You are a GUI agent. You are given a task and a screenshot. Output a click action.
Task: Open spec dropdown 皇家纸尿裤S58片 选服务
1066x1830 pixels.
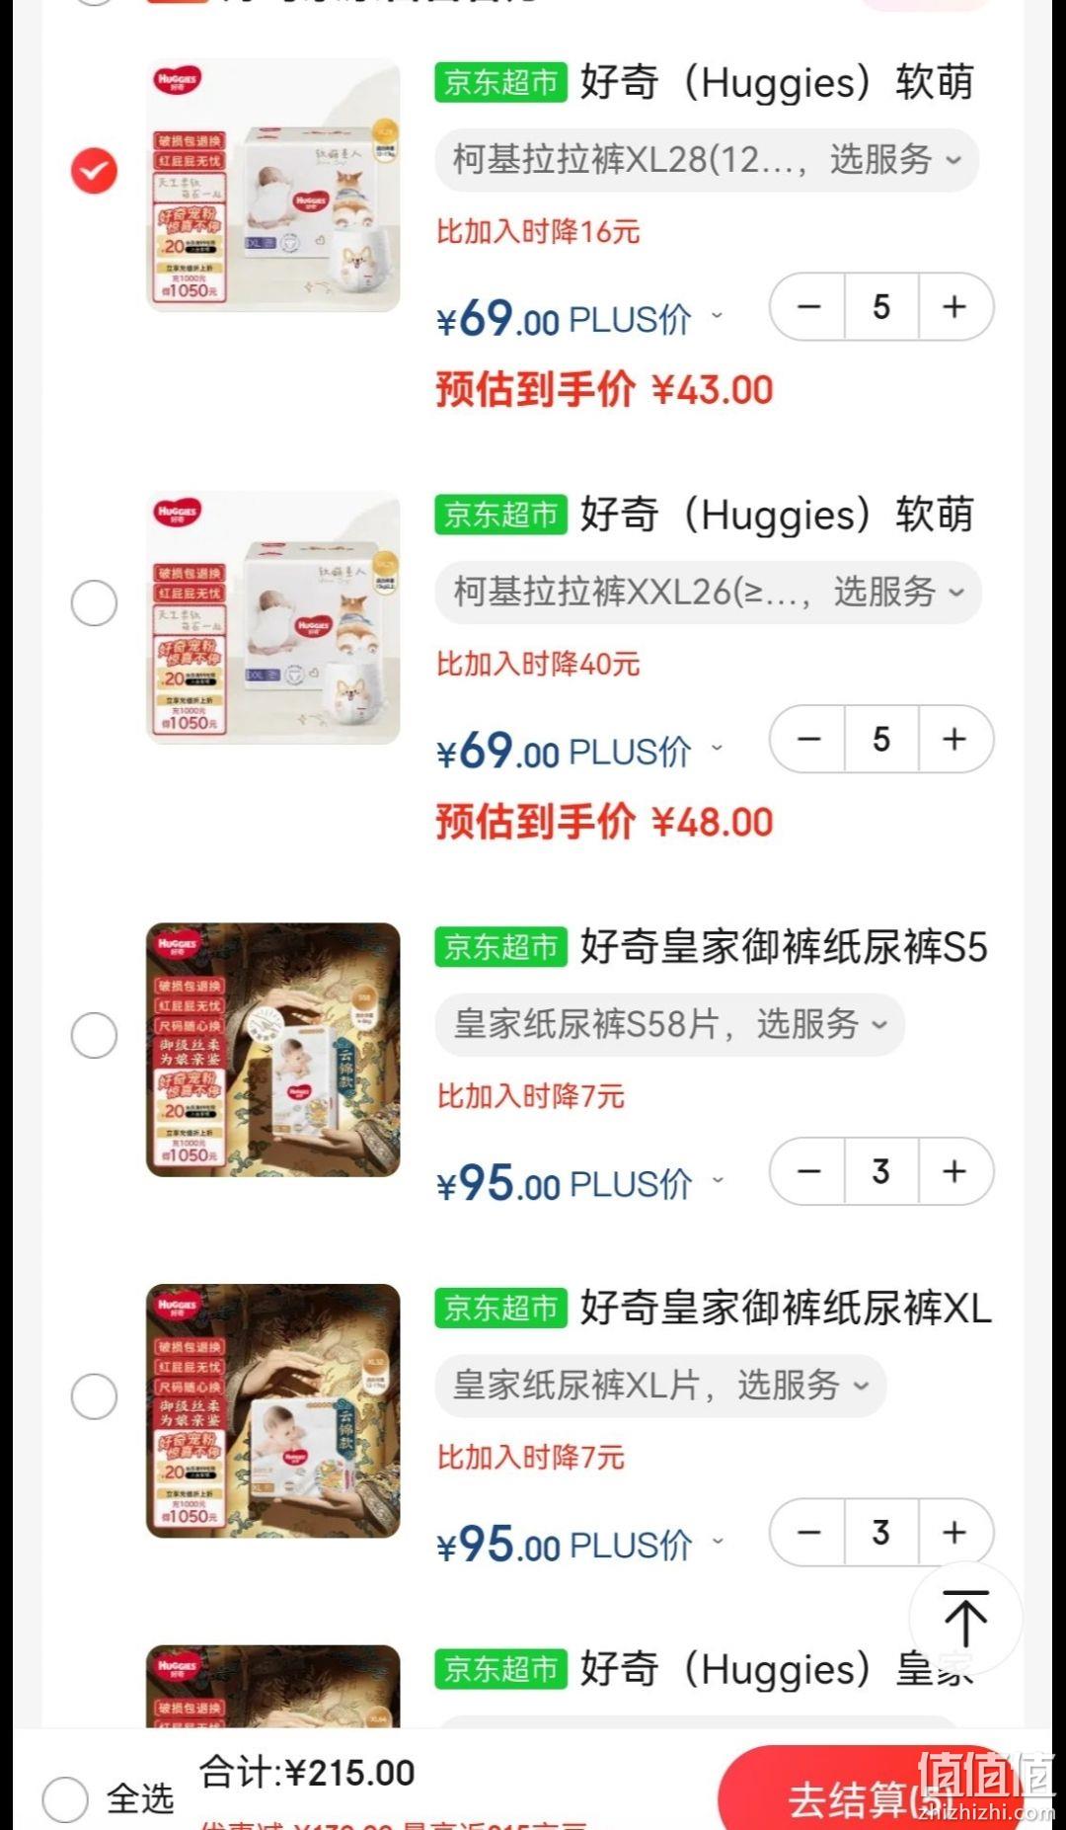(x=669, y=1024)
